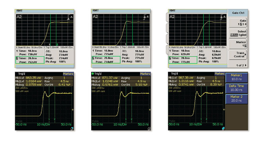This screenshot has height=152, width=266.
Task: Go to next page via 1 of 2 arrow
Action: (241, 65)
